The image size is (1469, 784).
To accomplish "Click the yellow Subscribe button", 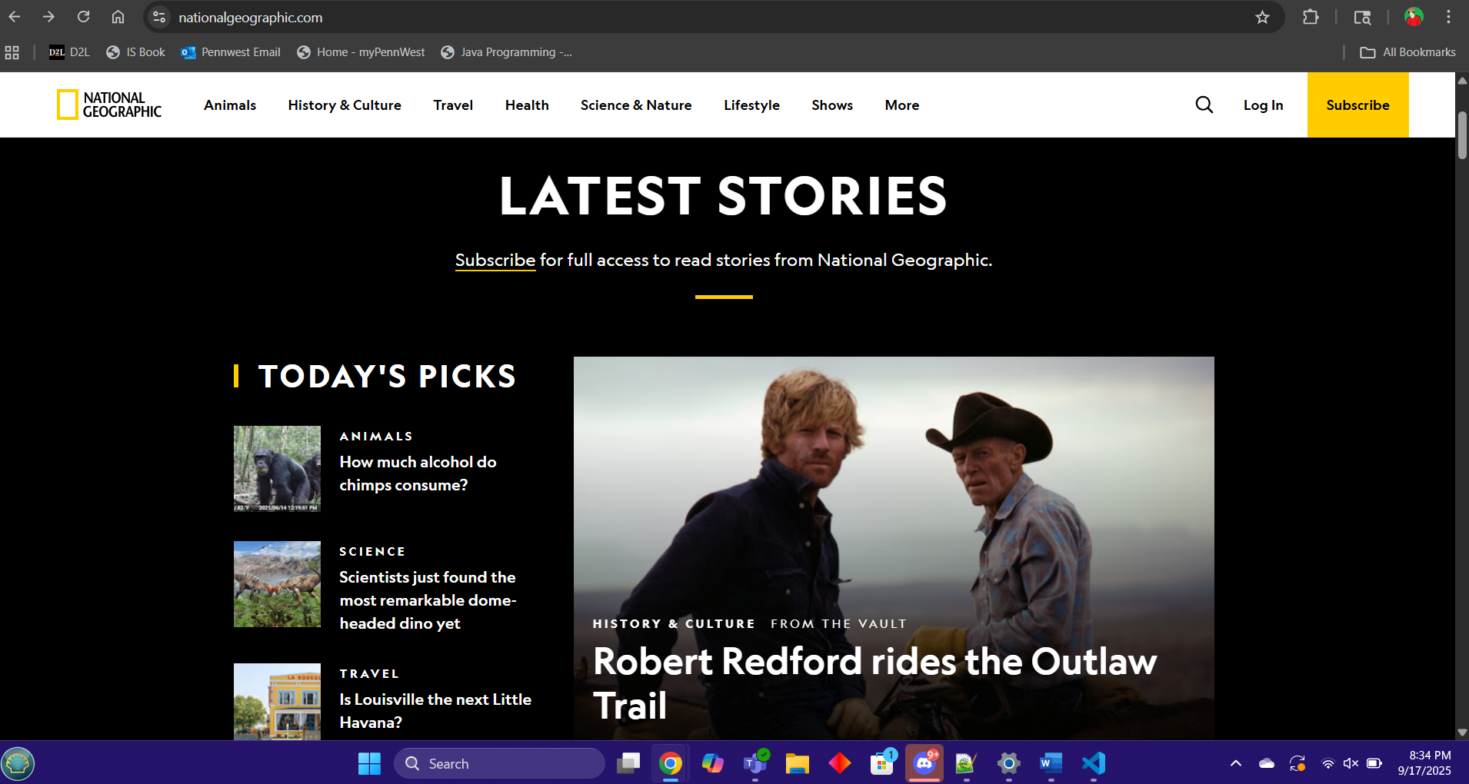I will 1357,105.
